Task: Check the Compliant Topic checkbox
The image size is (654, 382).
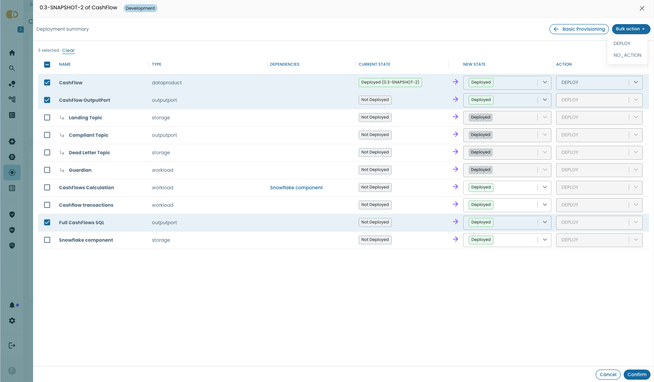Action: tap(47, 135)
